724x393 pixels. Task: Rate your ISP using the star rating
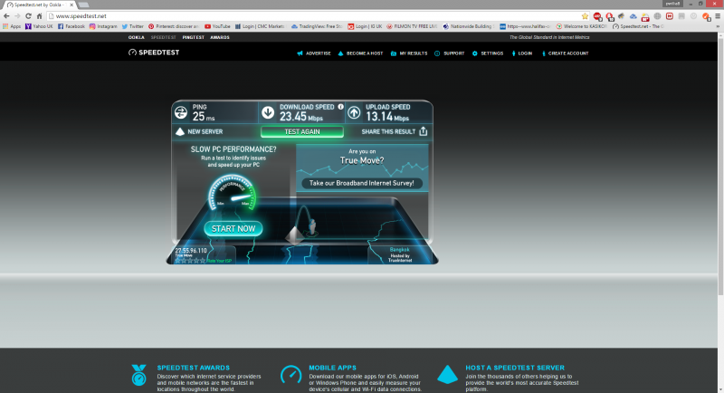tap(190, 261)
